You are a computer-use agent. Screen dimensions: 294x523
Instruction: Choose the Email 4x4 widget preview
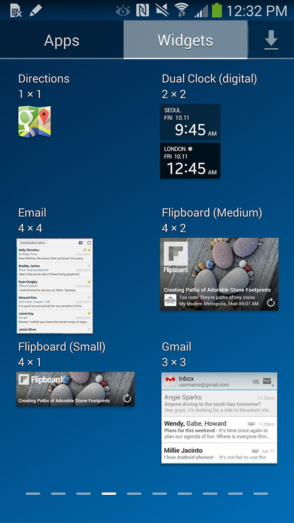point(55,286)
